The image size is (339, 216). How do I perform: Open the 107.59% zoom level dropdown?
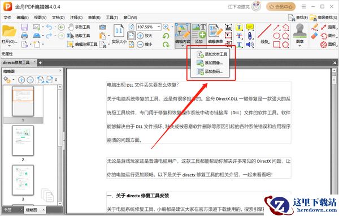click(x=159, y=27)
